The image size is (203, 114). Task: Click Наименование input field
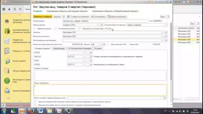pyautogui.click(x=106, y=21)
